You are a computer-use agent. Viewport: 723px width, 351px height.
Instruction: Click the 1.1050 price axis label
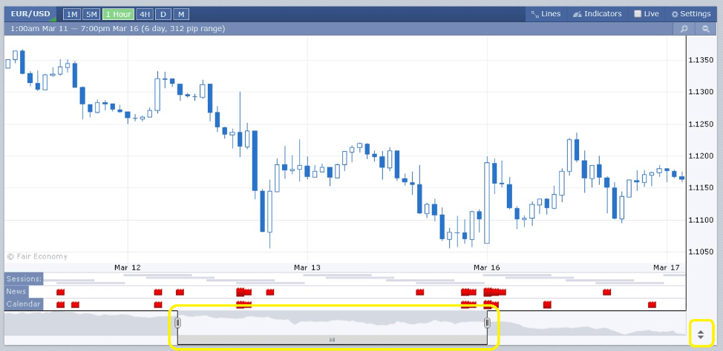click(x=701, y=252)
